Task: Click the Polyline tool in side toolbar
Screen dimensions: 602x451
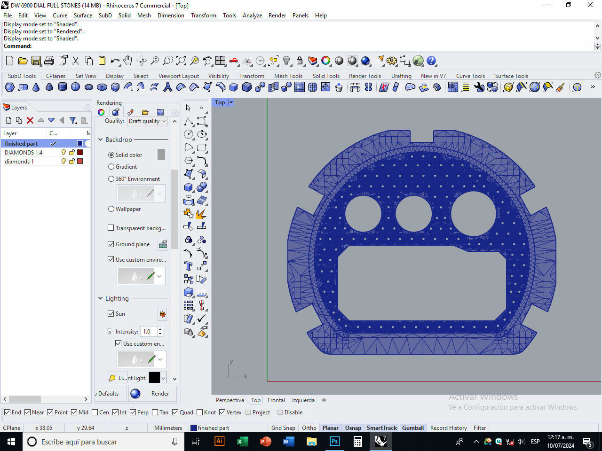Action: (x=188, y=121)
